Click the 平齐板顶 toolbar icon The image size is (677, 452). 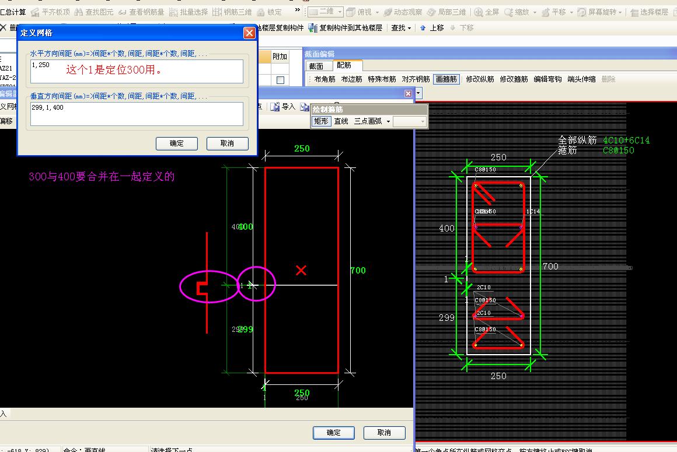click(35, 12)
